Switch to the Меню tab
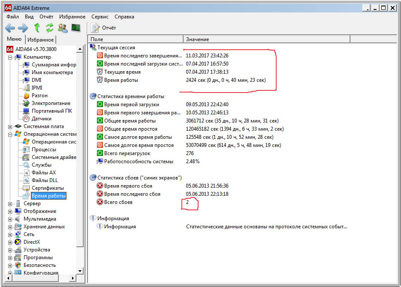Image resolution: width=401 pixels, height=287 pixels. coord(14,39)
